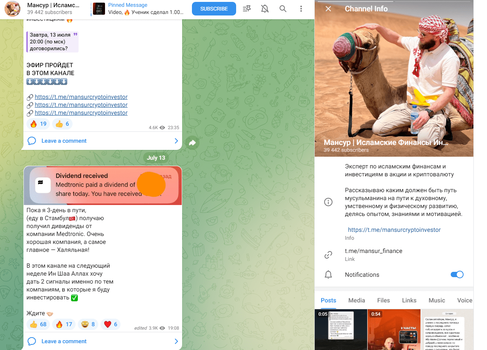This screenshot has width=487, height=350.
Task: Click the July 13 date badge
Action: (x=156, y=158)
